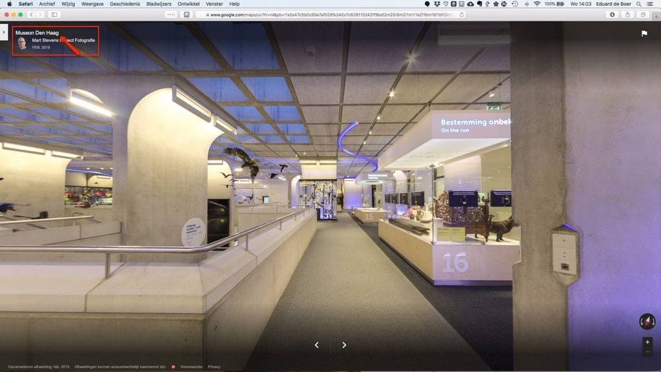The height and width of the screenshot is (372, 661).
Task: Zoom out with the minus button
Action: coord(647,351)
